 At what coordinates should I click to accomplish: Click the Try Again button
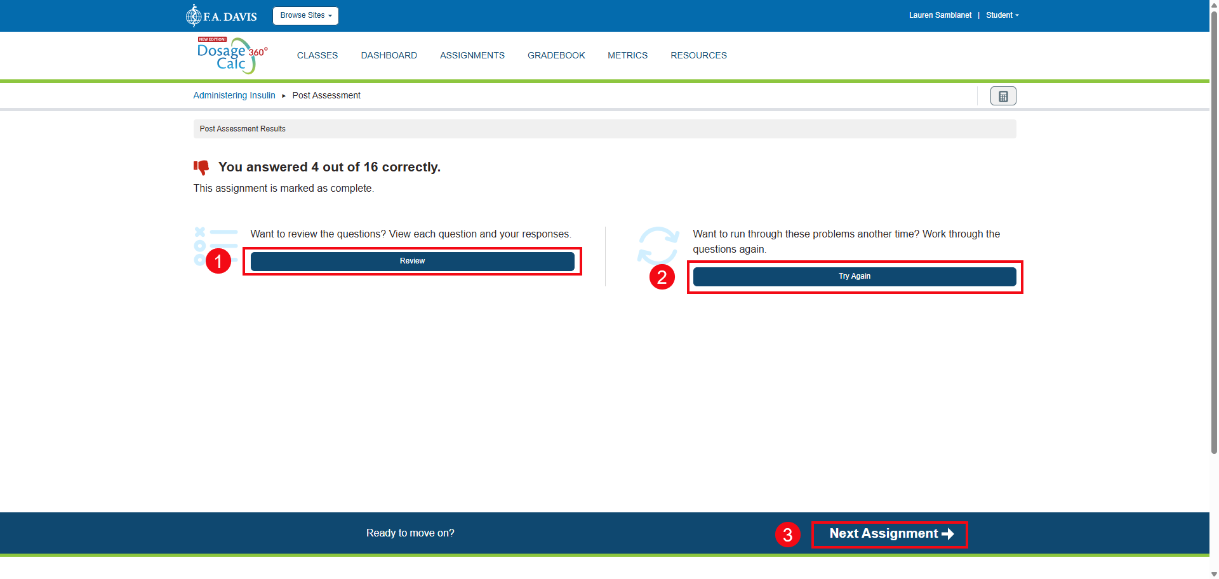pos(854,276)
